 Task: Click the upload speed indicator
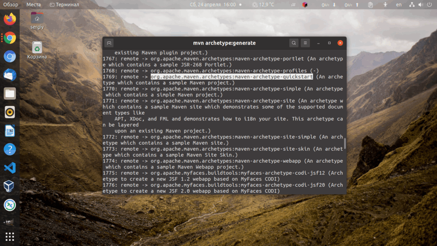352,5
